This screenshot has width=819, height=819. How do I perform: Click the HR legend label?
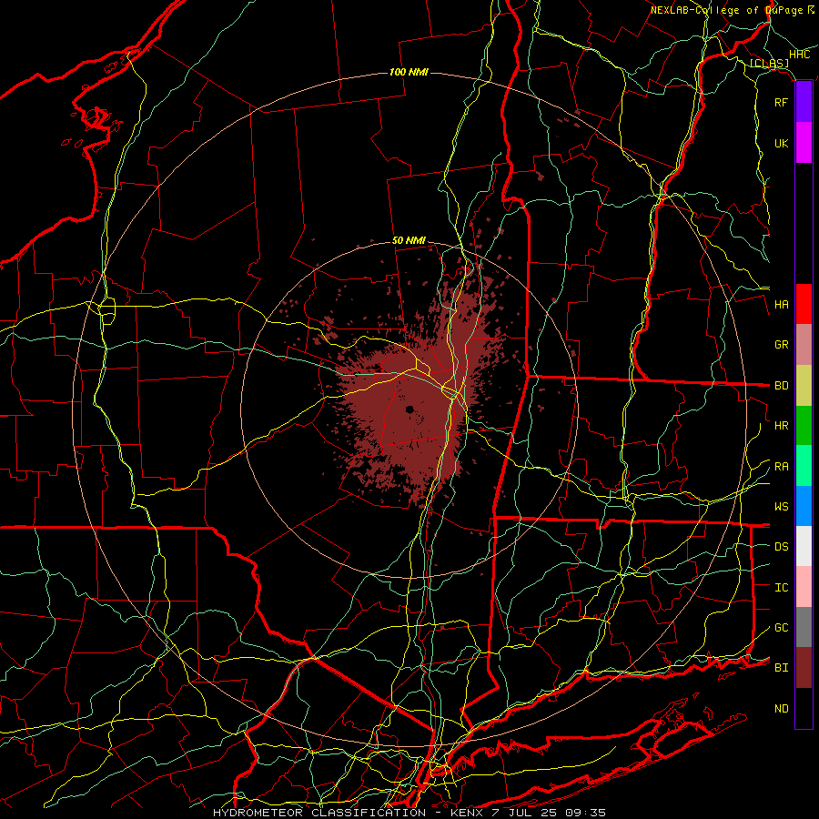pyautogui.click(x=782, y=426)
